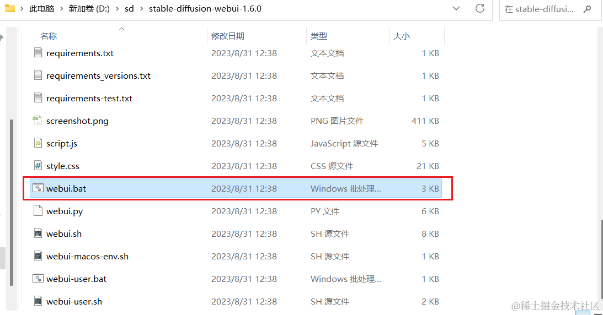The height and width of the screenshot is (315, 603).
Task: Click the style.css file icon
Action: (38, 166)
